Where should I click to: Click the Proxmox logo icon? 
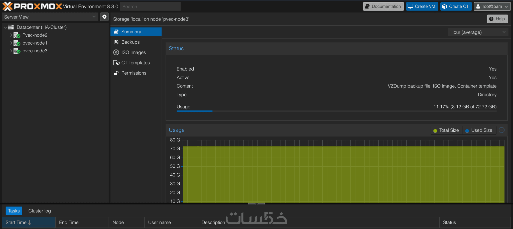(8, 6)
